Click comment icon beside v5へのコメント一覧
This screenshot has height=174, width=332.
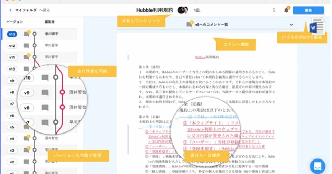point(189,24)
